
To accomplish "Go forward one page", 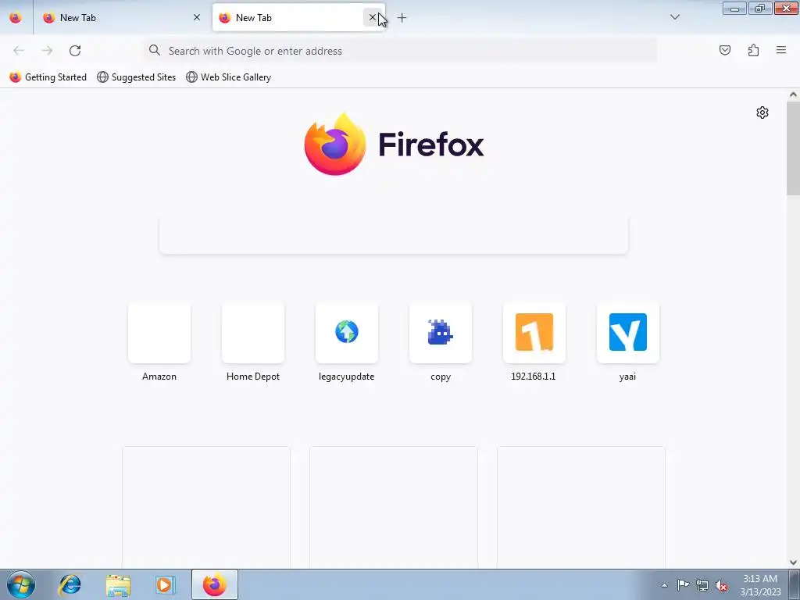I will click(x=47, y=51).
